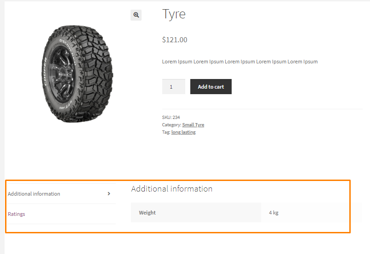Viewport: 370px width, 254px height.
Task: Click the Additional information panel heading
Action: [x=172, y=189]
